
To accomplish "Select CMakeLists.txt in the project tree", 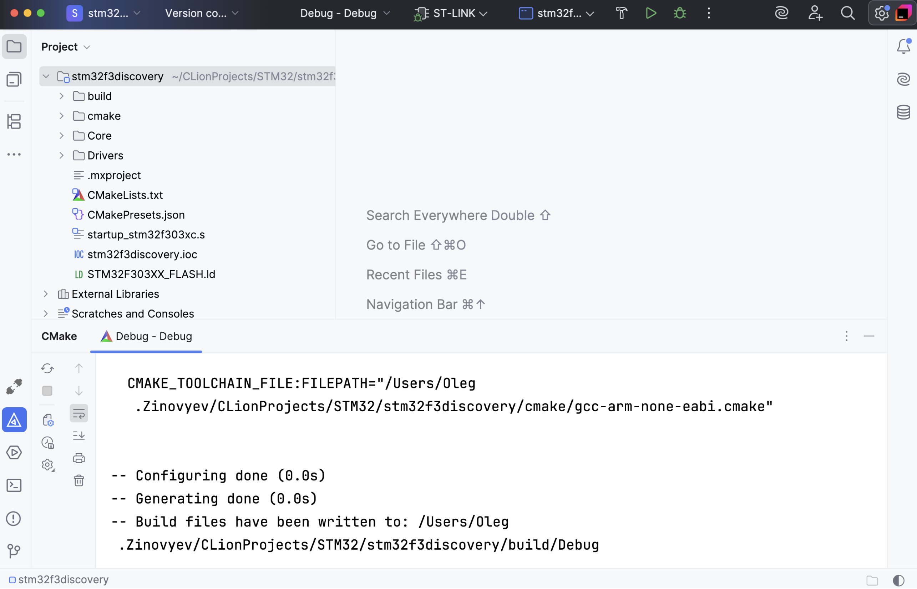I will pos(125,195).
